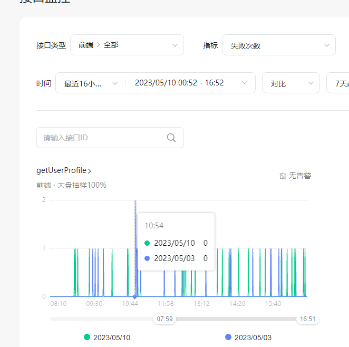Click the 15:40 x-axis label
The height and width of the screenshot is (347, 349).
pyautogui.click(x=273, y=304)
